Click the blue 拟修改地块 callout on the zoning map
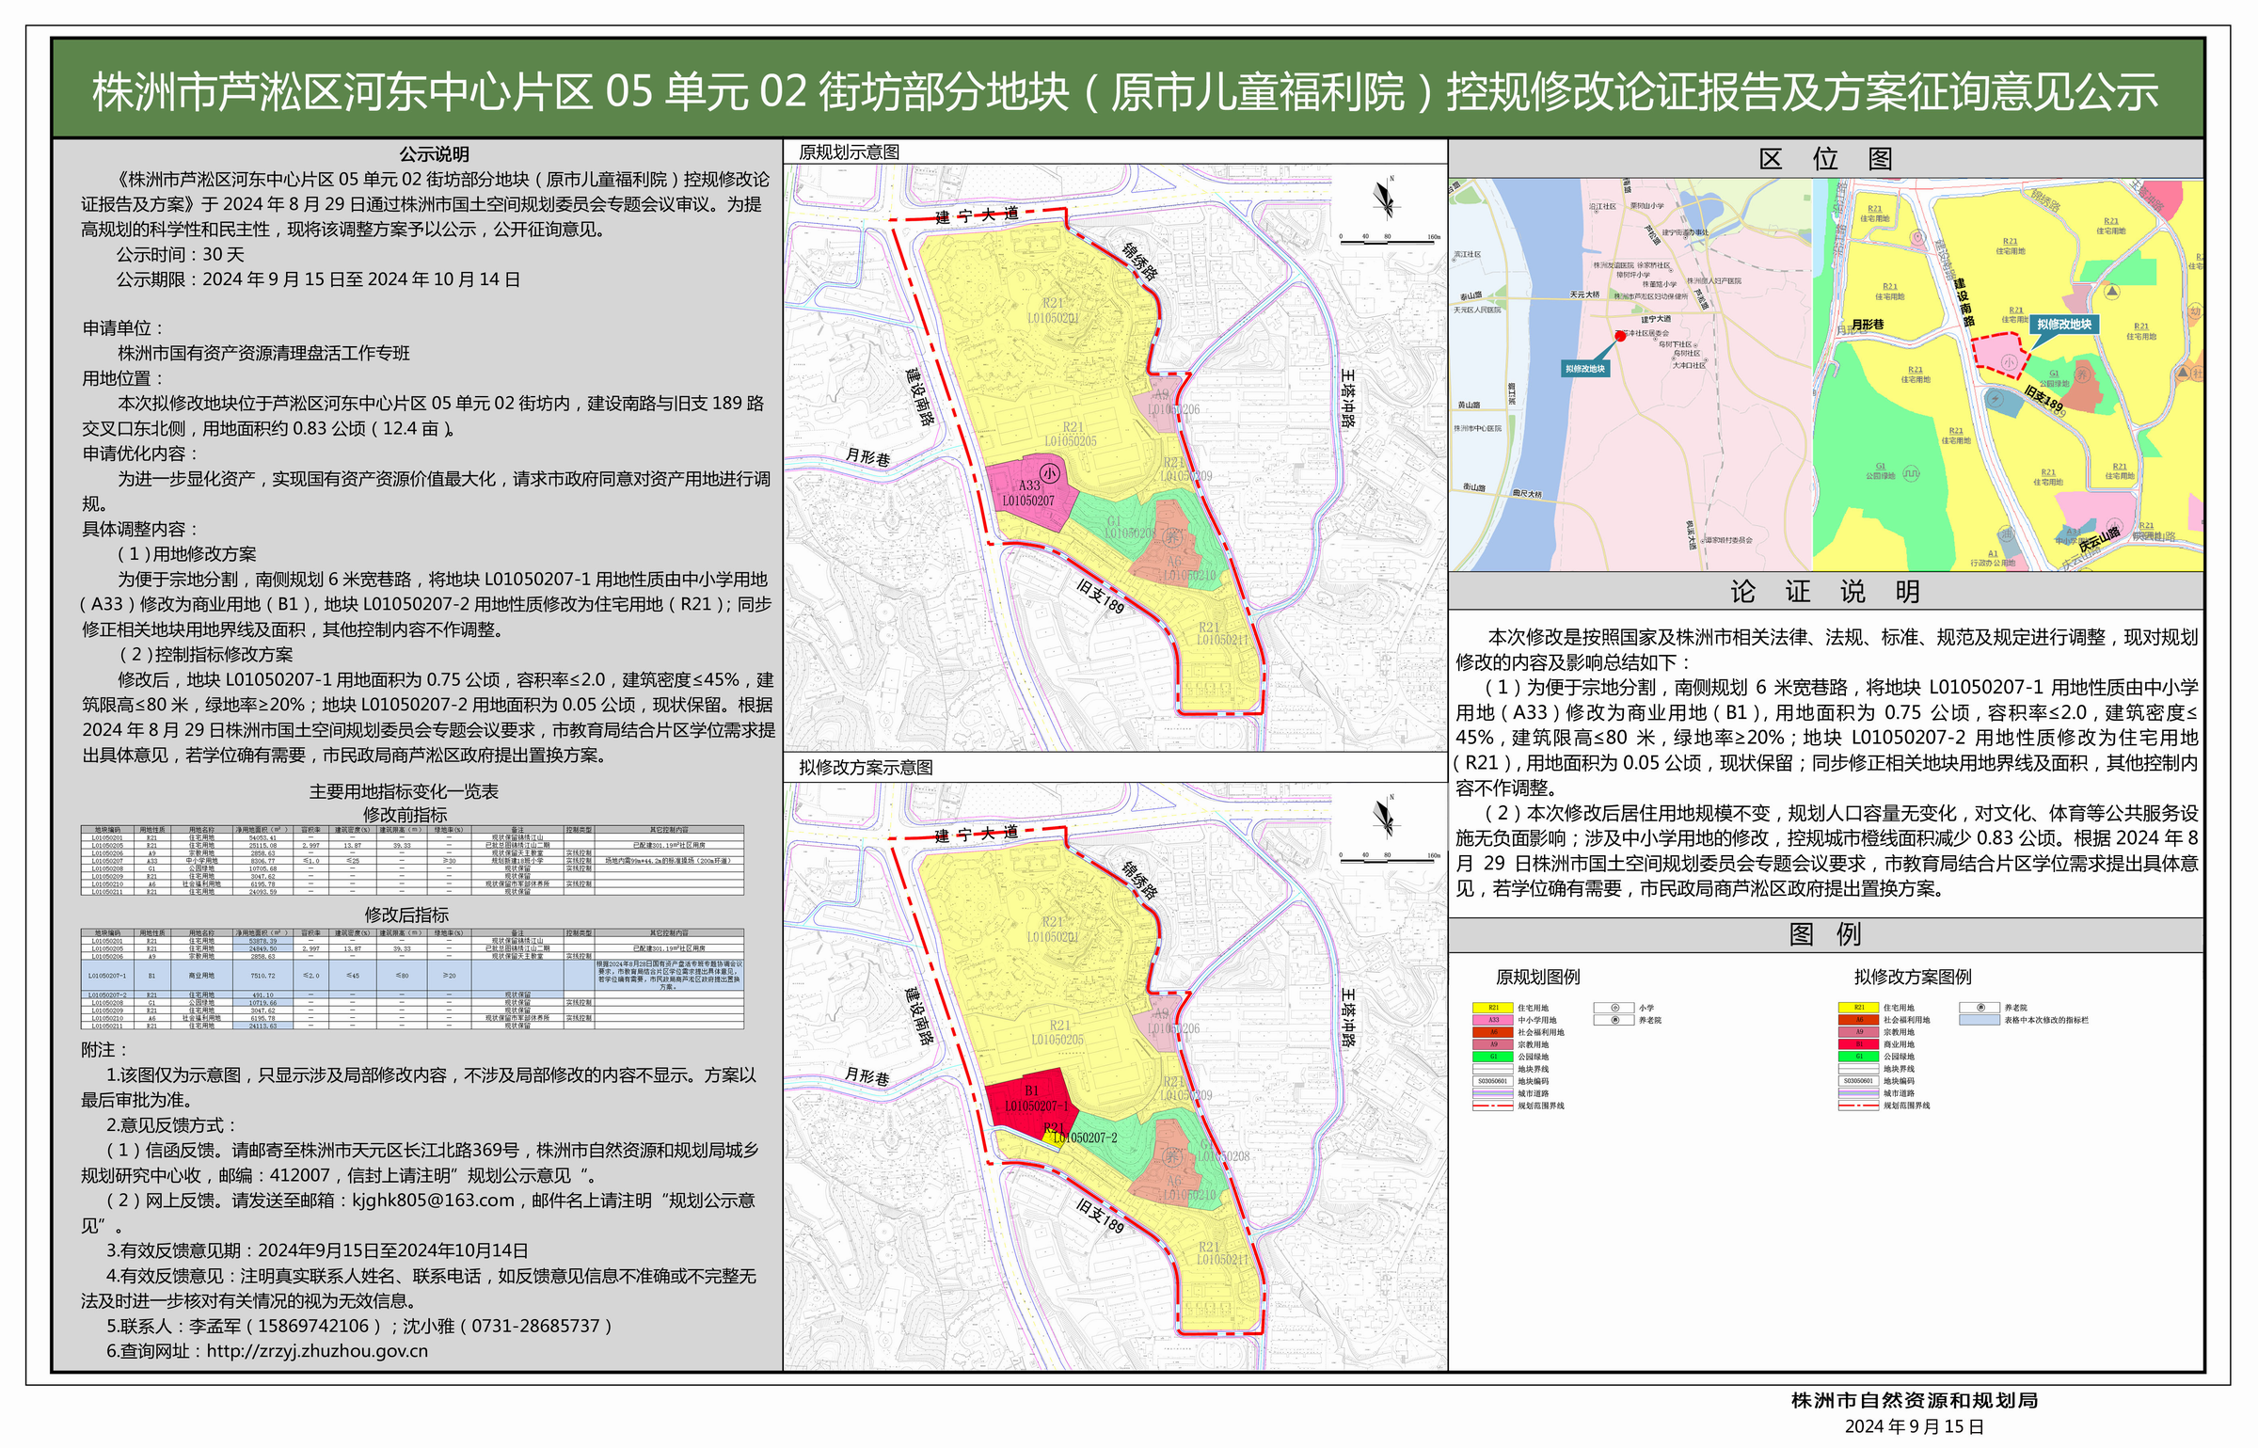 tap(2063, 325)
